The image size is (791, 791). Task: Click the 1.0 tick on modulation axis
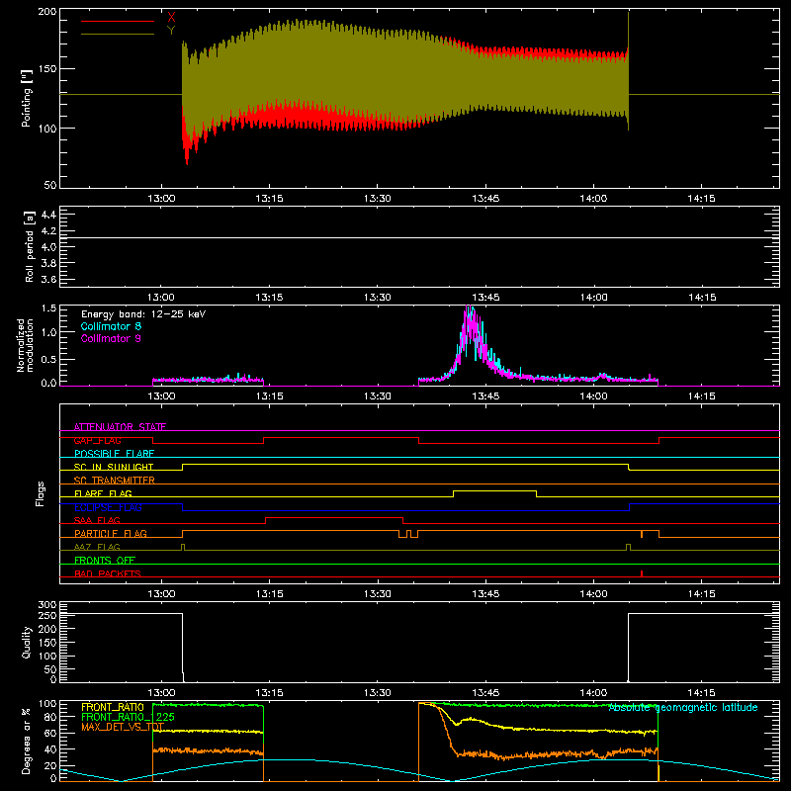[48, 332]
